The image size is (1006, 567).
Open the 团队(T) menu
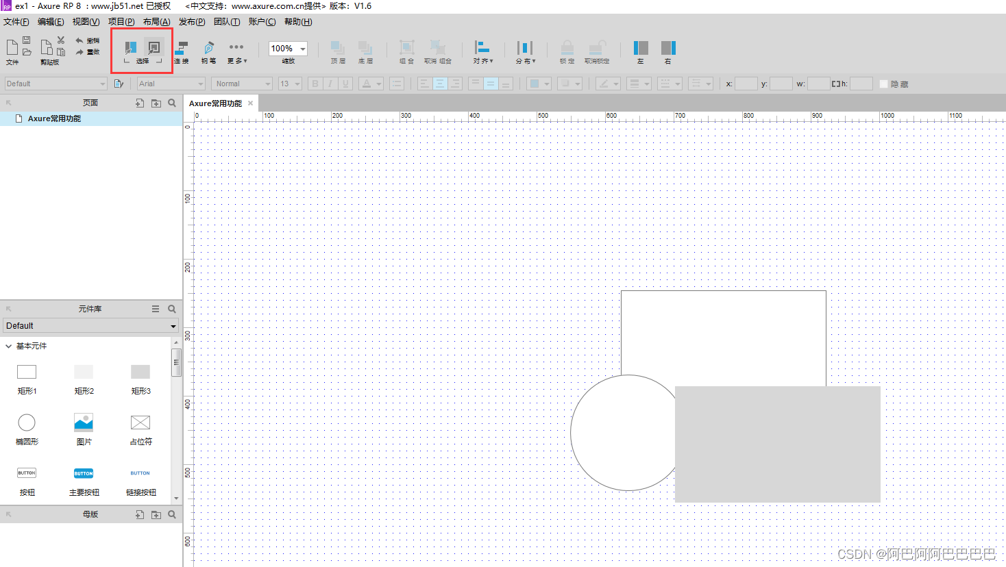click(227, 22)
